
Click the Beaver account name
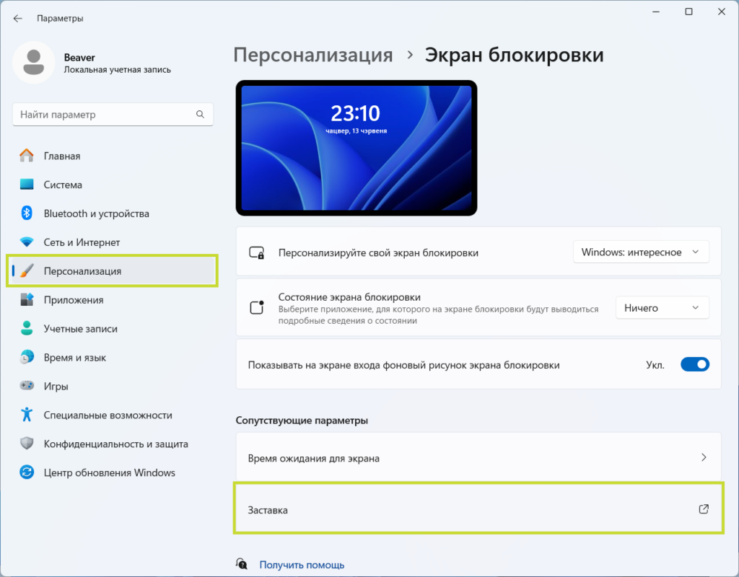click(79, 58)
